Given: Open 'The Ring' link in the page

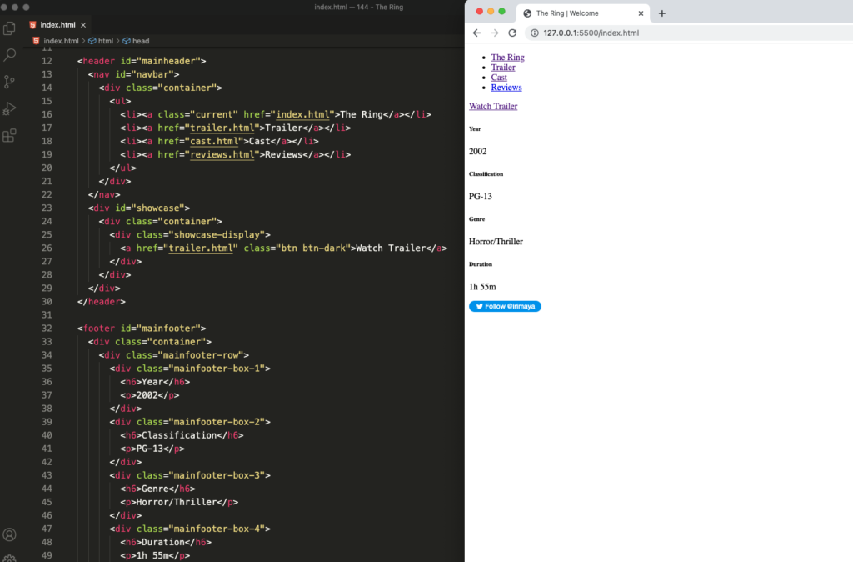Looking at the screenshot, I should [507, 58].
